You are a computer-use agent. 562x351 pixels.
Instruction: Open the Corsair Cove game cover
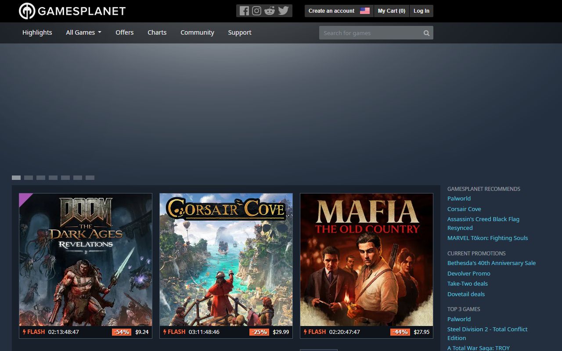(x=226, y=260)
